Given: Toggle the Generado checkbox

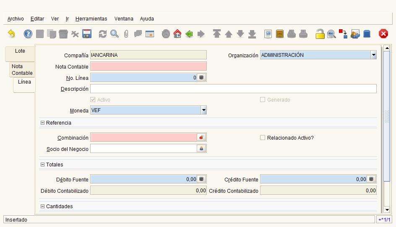Looking at the screenshot, I should tap(263, 99).
